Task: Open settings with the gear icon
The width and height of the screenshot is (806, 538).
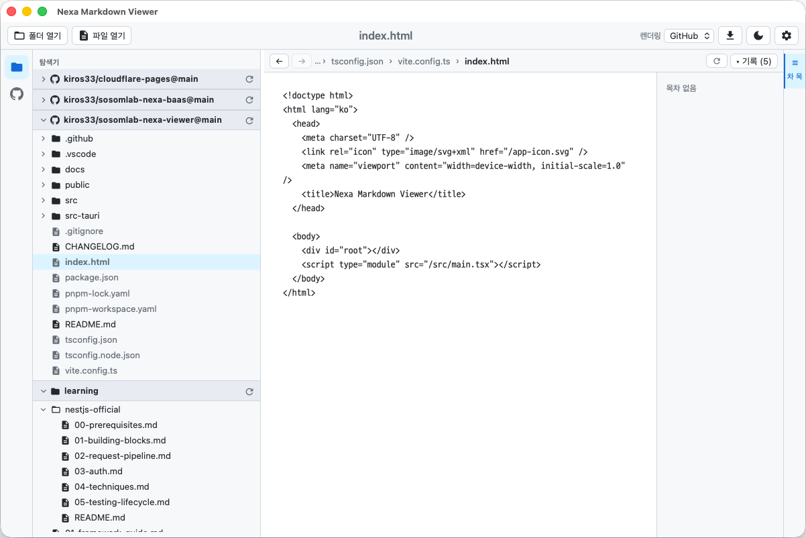Action: (787, 36)
